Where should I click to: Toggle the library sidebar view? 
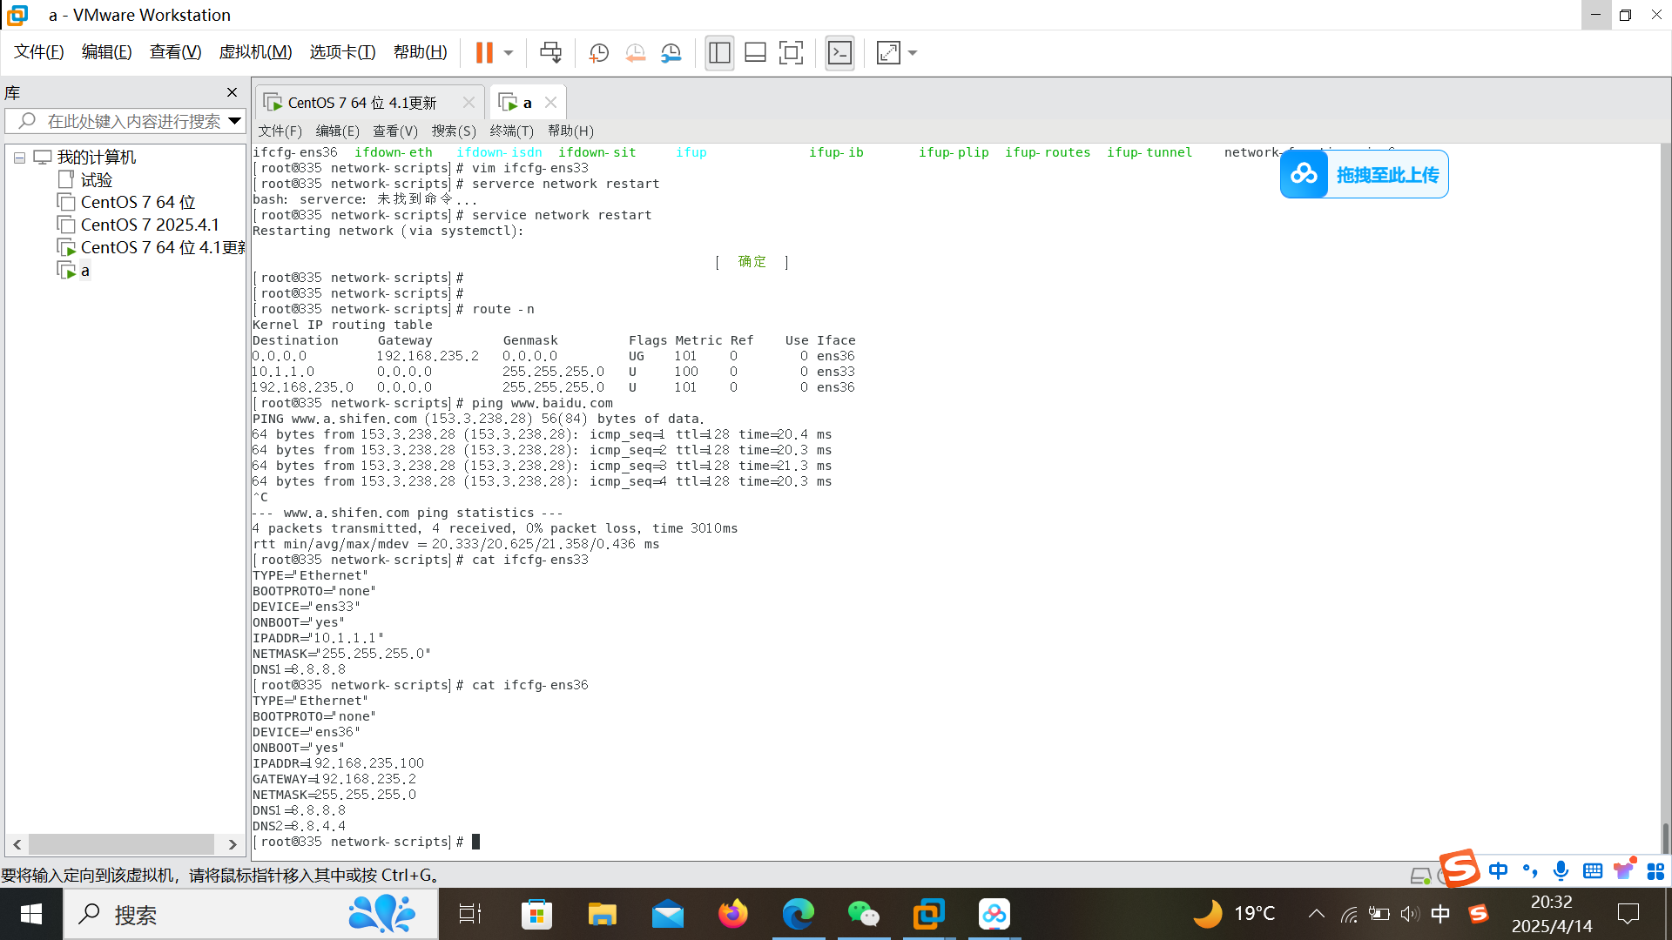pos(719,53)
